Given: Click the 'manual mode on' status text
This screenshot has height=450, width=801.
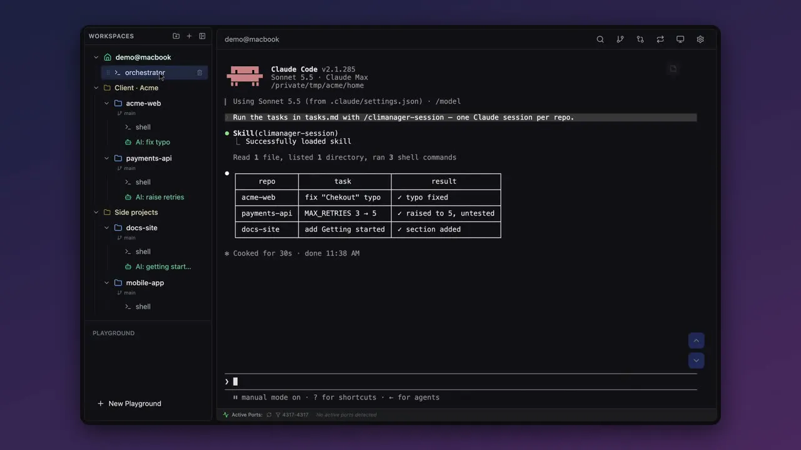Looking at the screenshot, I should click(271, 397).
